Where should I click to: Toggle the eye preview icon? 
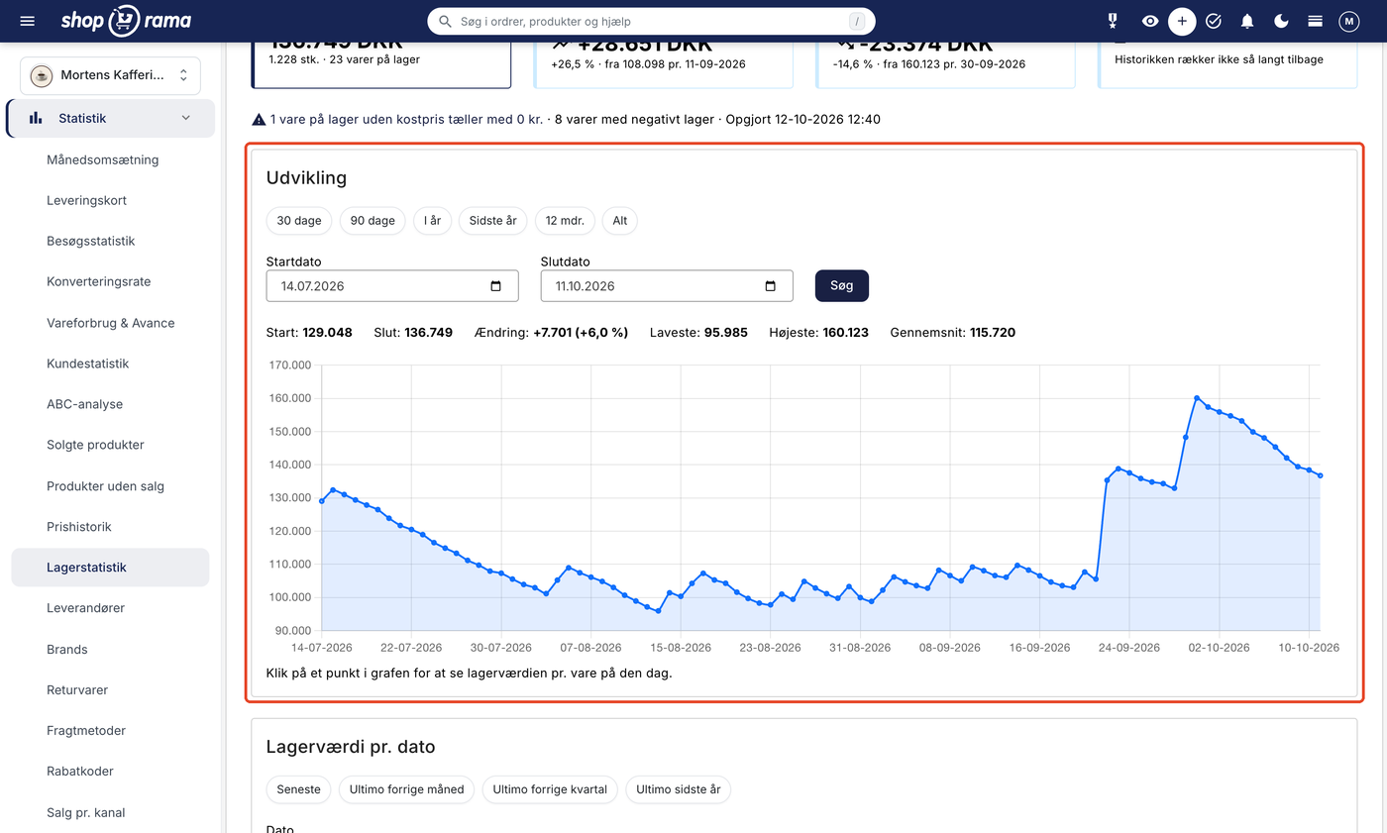pyautogui.click(x=1149, y=21)
